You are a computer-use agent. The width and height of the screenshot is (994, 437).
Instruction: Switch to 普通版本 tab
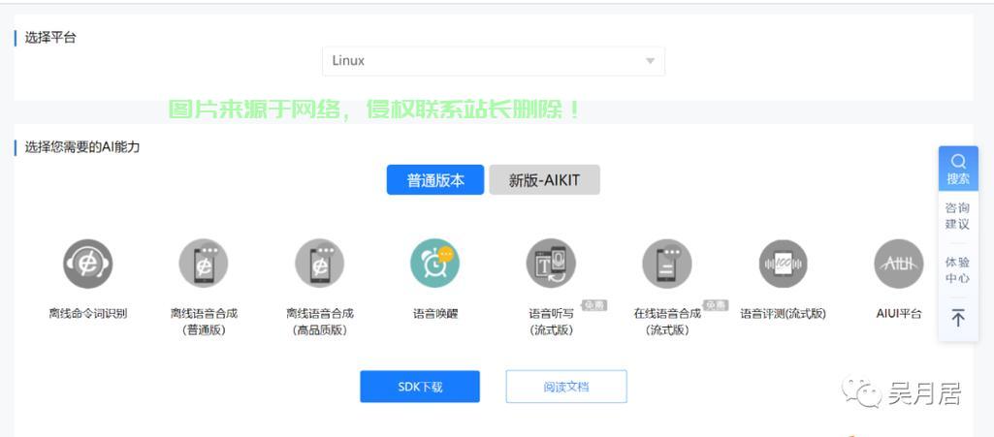pyautogui.click(x=435, y=180)
